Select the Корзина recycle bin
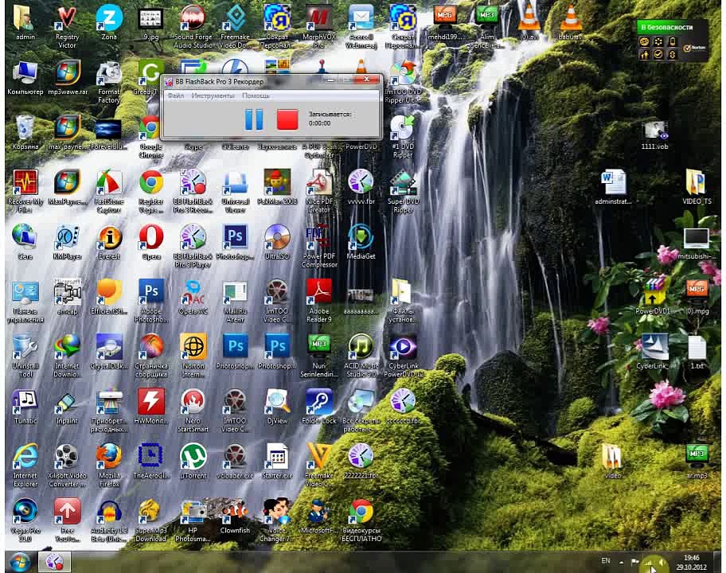The width and height of the screenshot is (726, 573). (25, 133)
